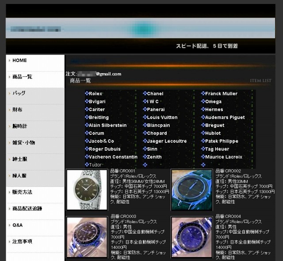Open the Corum brand link
283x261 pixels.
tap(96, 133)
